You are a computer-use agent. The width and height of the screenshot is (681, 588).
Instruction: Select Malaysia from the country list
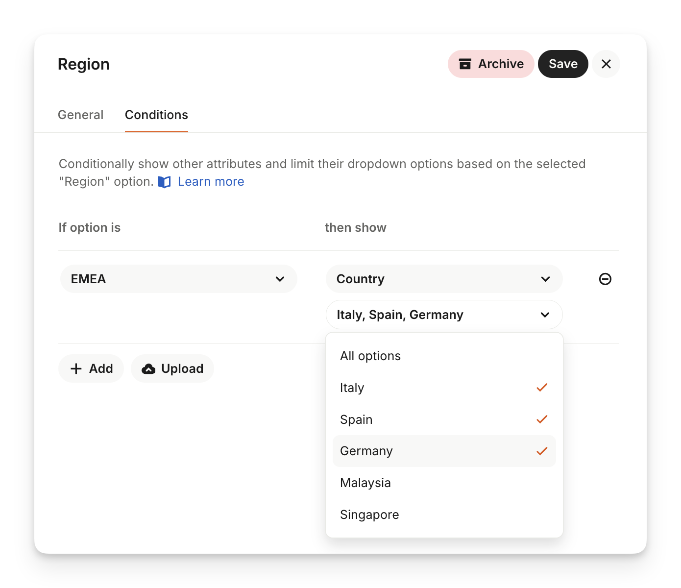365,483
